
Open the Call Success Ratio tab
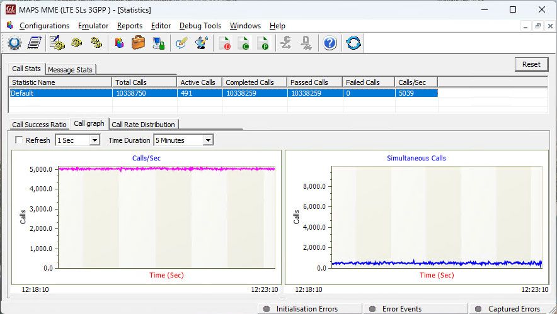coord(39,125)
